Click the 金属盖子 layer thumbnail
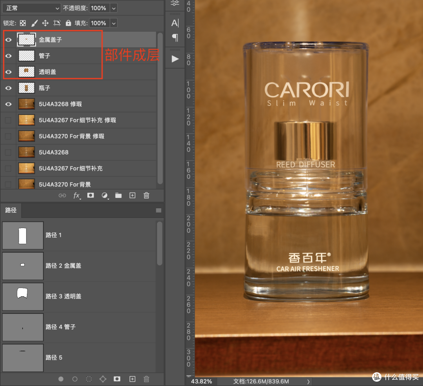 27,40
